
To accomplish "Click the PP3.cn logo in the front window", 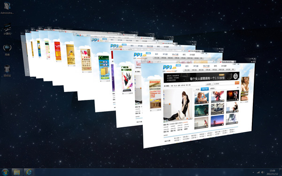I will [x=169, y=67].
